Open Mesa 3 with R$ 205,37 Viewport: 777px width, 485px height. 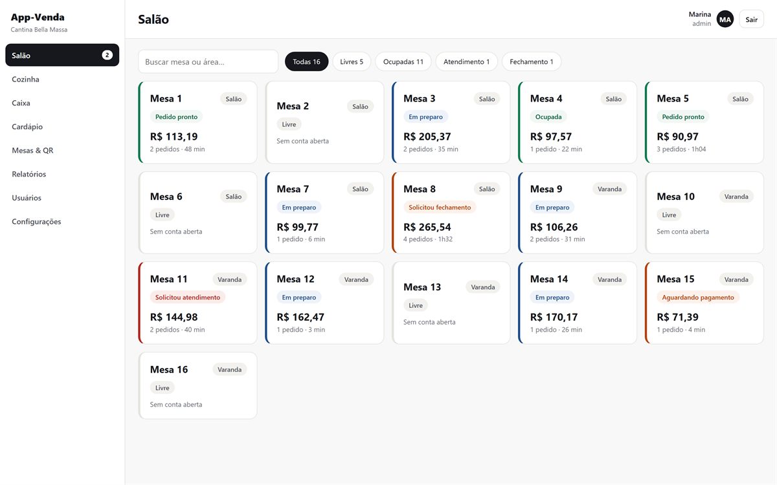[x=451, y=122]
